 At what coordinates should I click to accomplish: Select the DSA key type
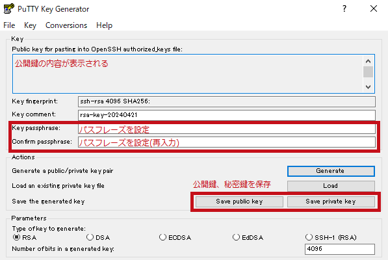tap(90, 237)
